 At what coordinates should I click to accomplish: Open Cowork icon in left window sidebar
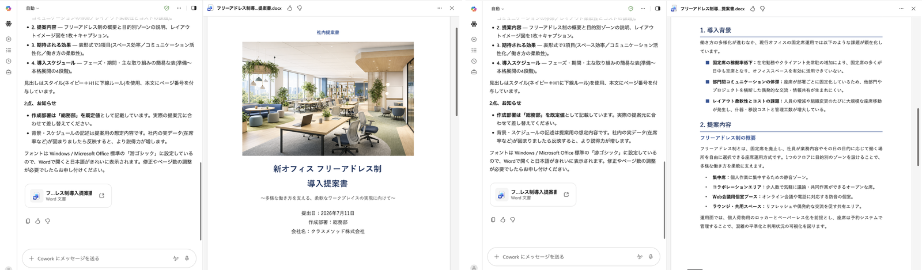coord(8,24)
